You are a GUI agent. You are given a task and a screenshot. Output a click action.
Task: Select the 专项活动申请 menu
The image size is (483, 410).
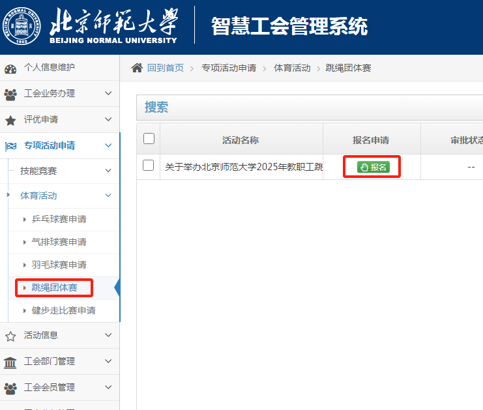60,146
